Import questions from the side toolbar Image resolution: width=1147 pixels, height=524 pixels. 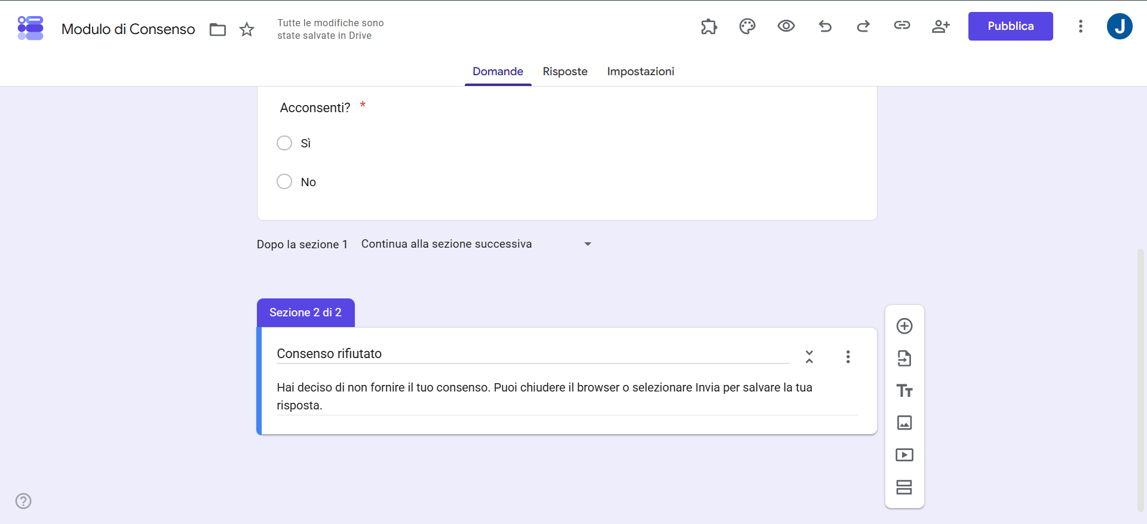click(x=904, y=358)
